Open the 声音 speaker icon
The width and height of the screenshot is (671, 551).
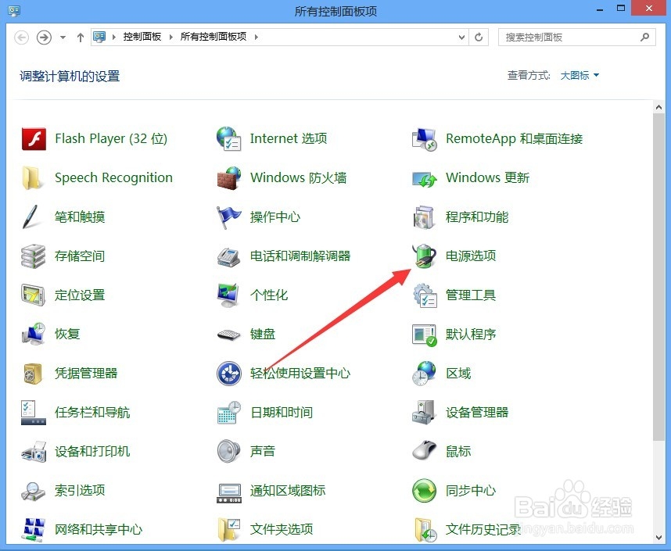229,451
